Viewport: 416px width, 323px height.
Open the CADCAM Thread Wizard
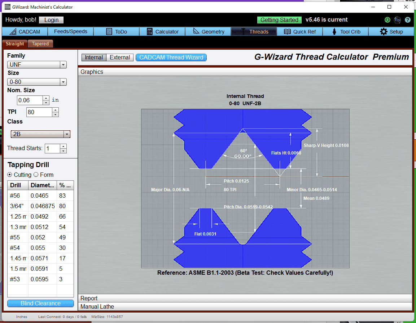(x=171, y=57)
